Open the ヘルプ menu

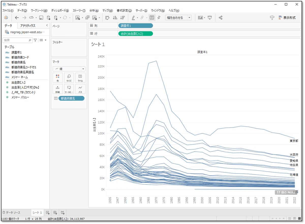[174, 10]
